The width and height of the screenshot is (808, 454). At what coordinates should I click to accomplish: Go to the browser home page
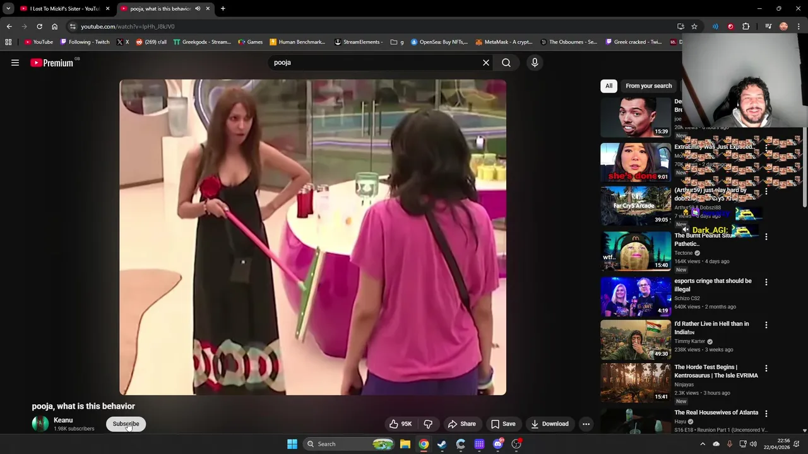point(54,26)
